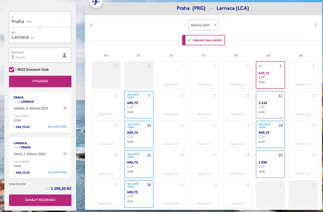Click the green checkmark on March 4

pyautogui.click(x=260, y=66)
